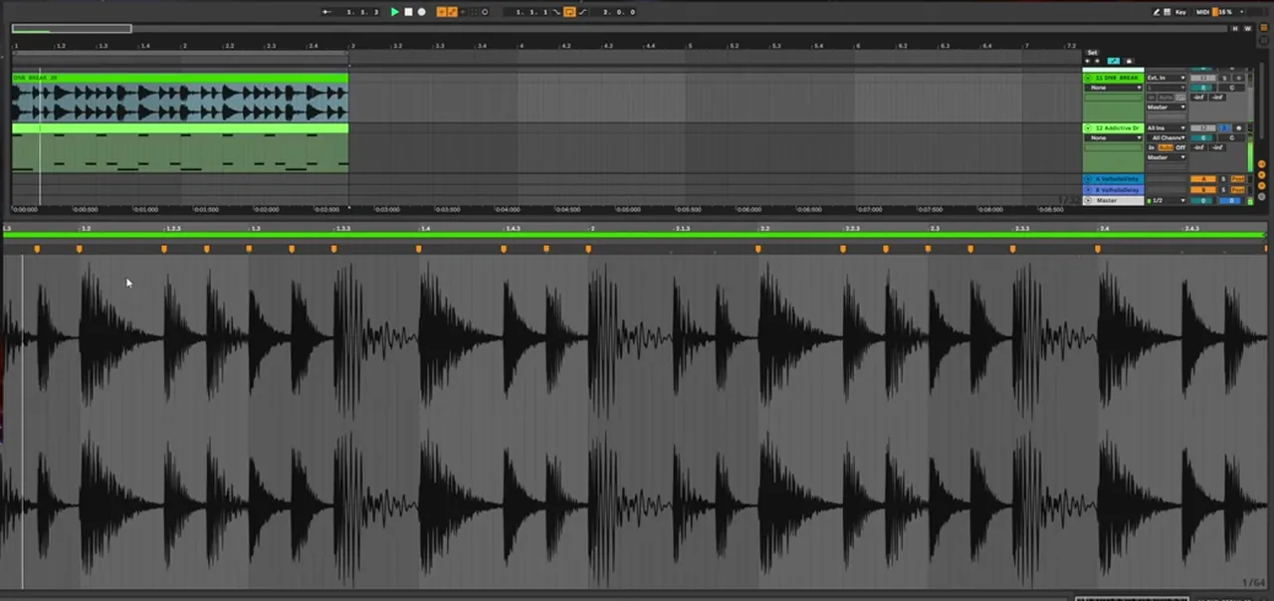Screen dimensions: 1274x601
Task: Toggle Post on return A
Action: coord(1237,179)
